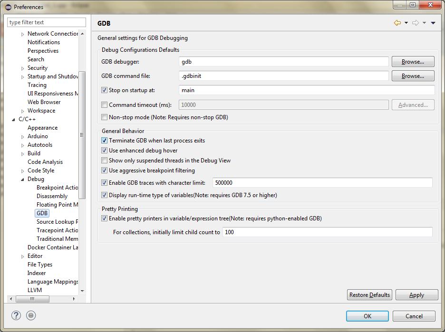The width and height of the screenshot is (445, 332).
Task: Click the tree horizontal scrollbar thumb
Action: click(32, 299)
